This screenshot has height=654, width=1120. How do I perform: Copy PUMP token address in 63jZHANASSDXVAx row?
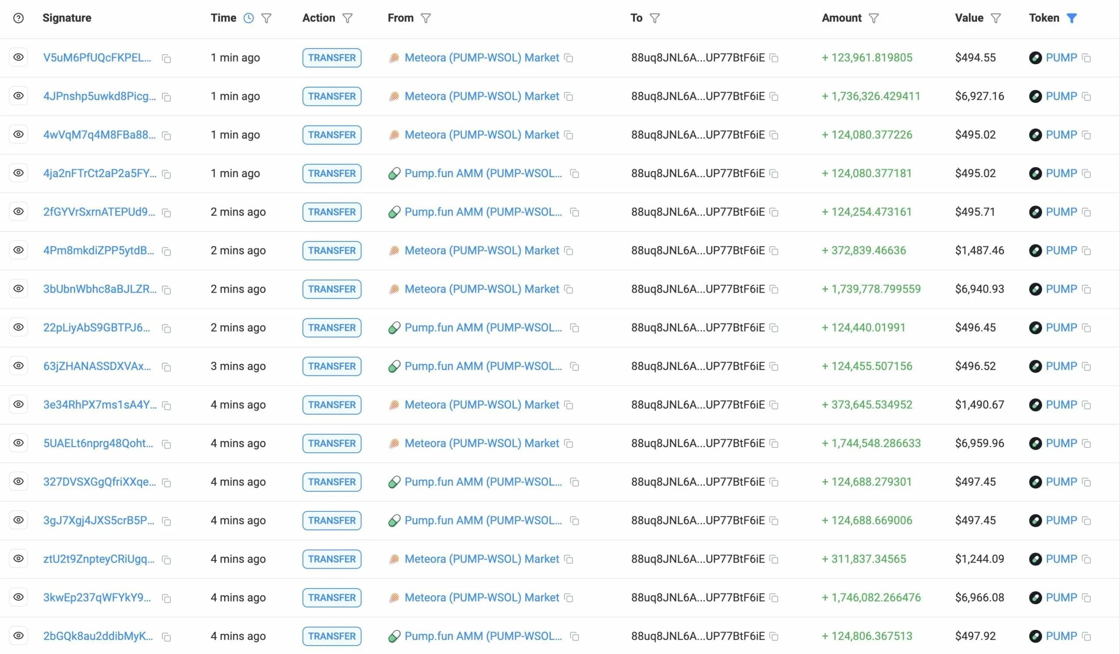pos(1086,367)
